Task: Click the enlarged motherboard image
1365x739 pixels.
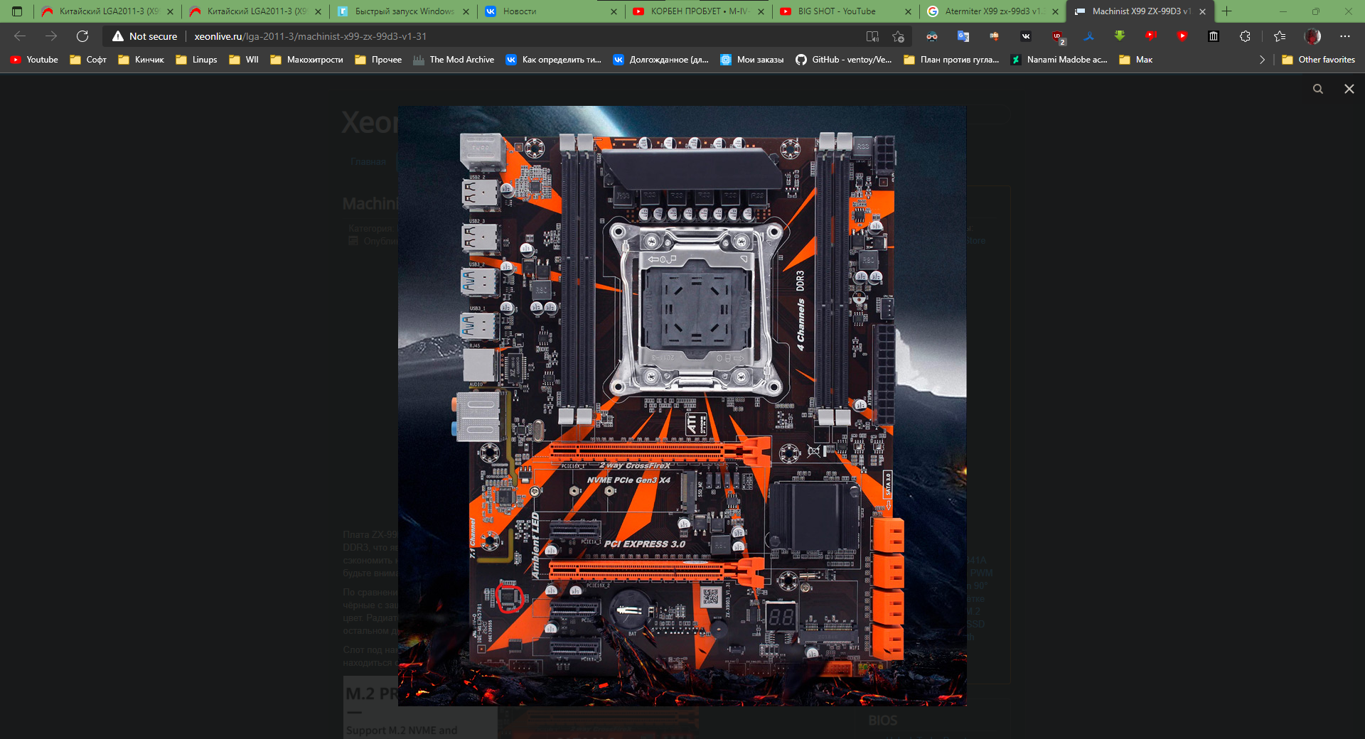Action: tap(682, 406)
